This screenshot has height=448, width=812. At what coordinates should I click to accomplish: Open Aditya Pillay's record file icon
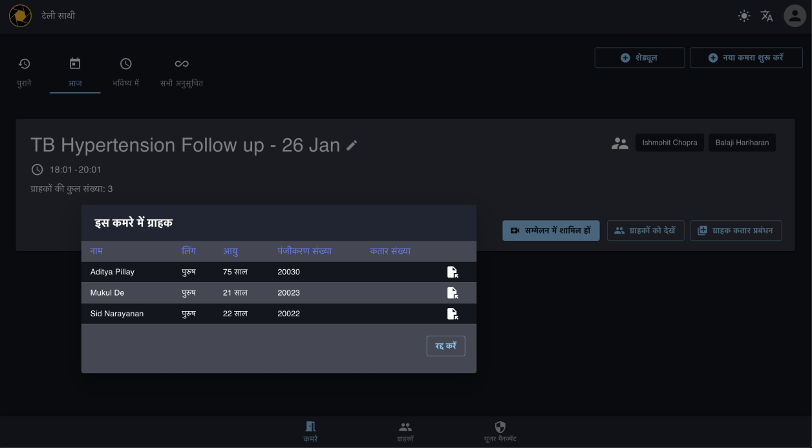[x=453, y=272]
